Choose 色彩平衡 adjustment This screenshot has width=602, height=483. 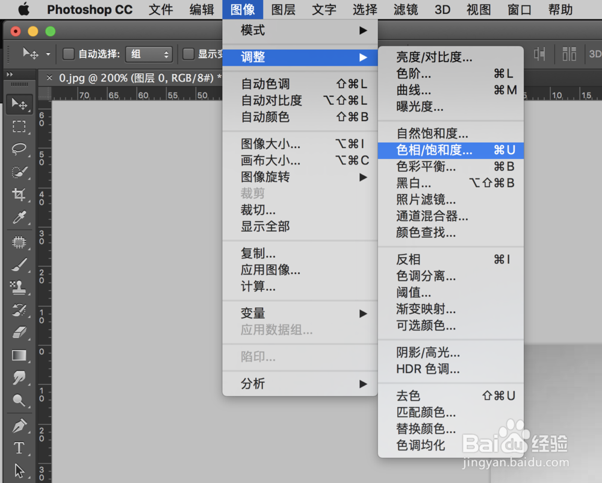click(x=451, y=167)
